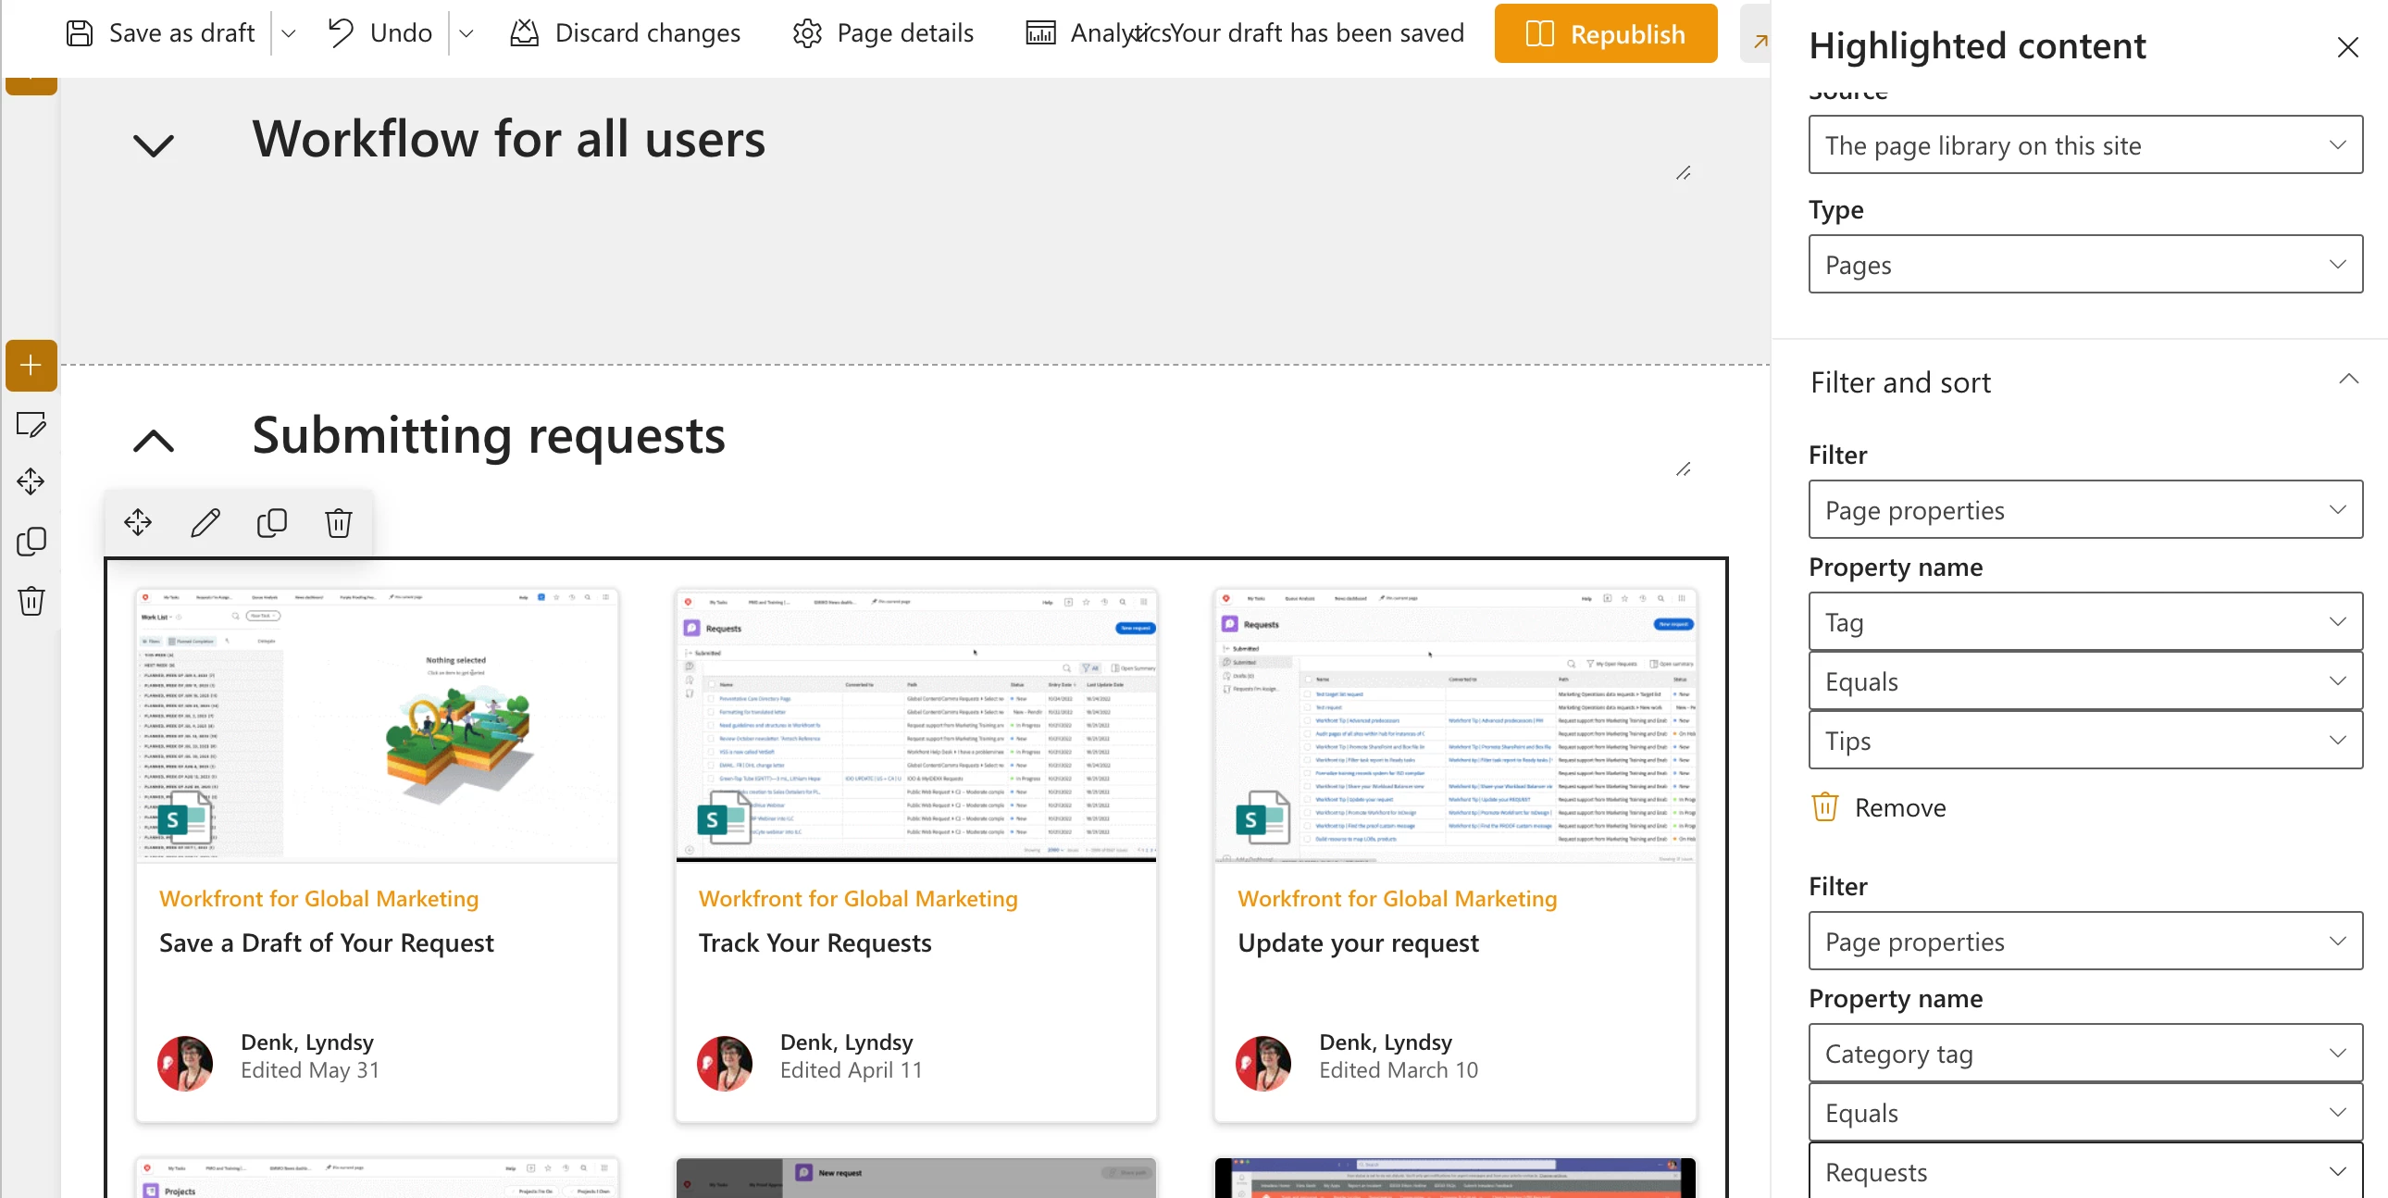Expand the Workflow for all users section

click(x=153, y=144)
